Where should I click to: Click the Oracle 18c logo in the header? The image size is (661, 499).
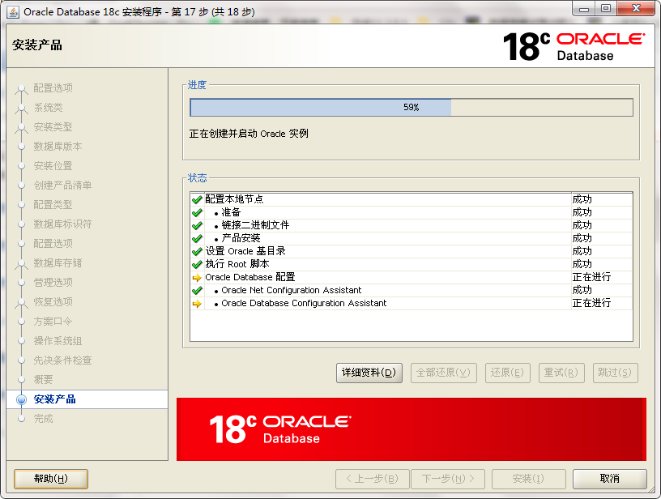(574, 46)
